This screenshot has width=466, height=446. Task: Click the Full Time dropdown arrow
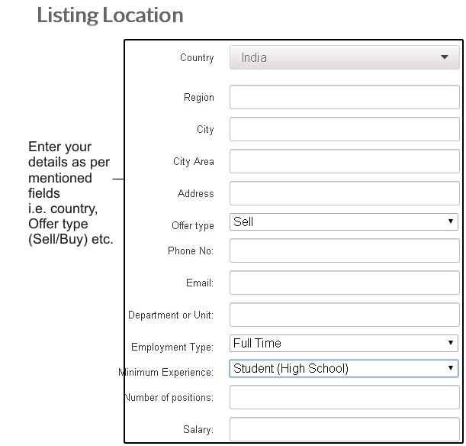tap(451, 343)
